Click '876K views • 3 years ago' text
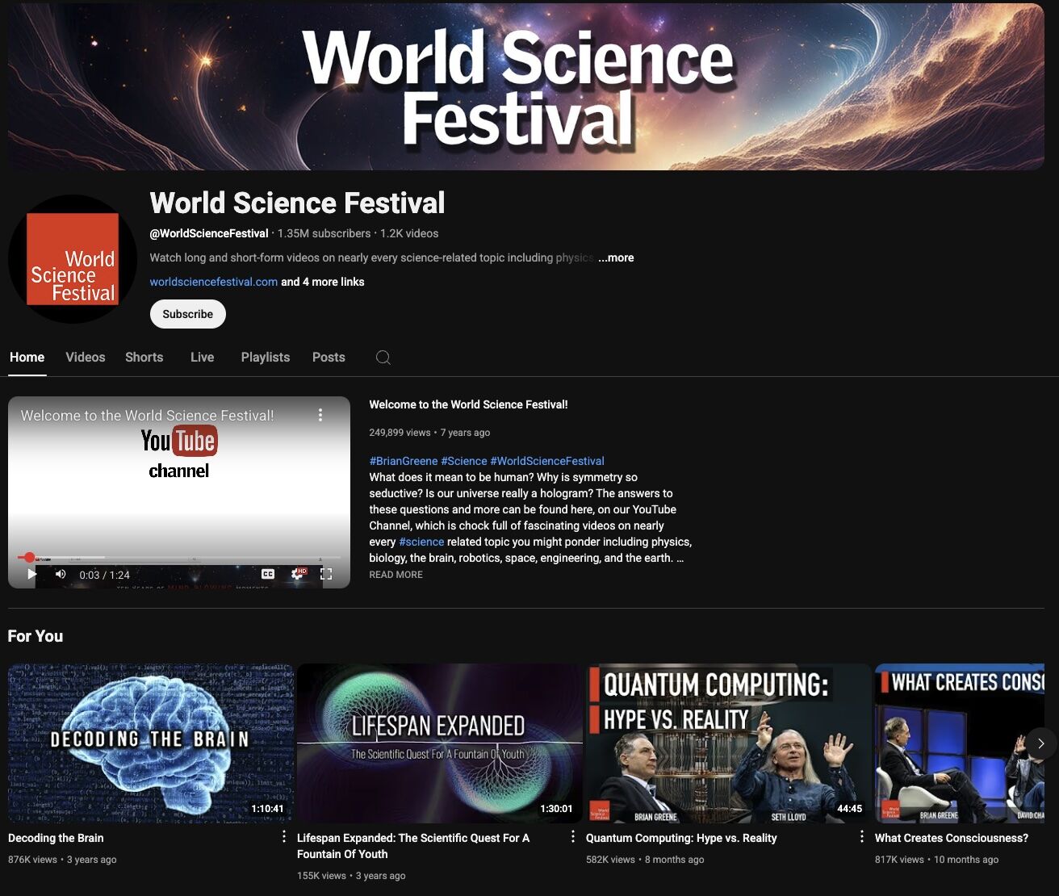1059x896 pixels. click(62, 860)
